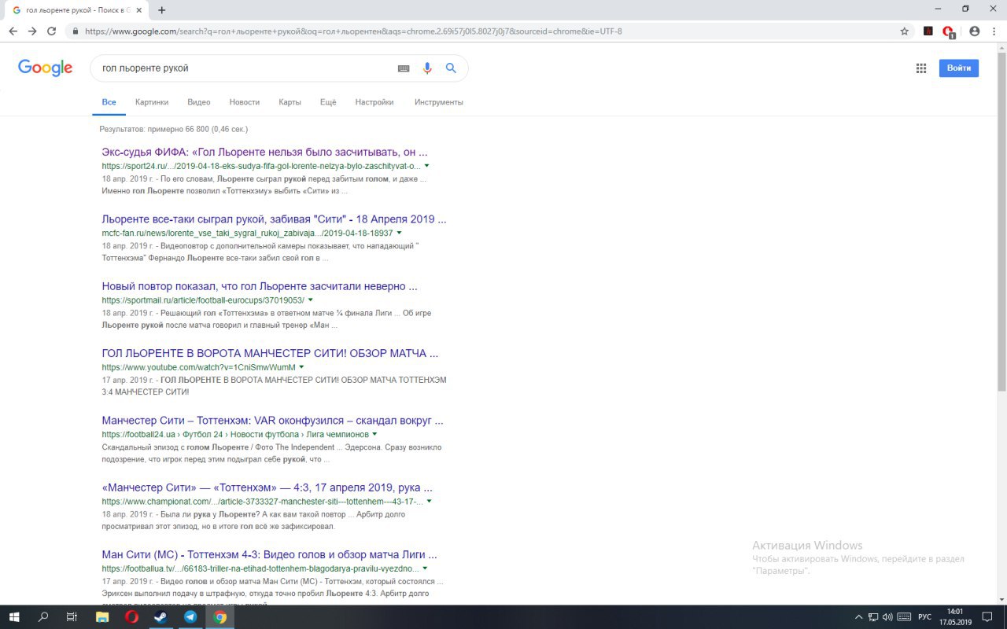Image resolution: width=1007 pixels, height=629 pixels.
Task: Close the current Google search tab
Action: pos(138,10)
